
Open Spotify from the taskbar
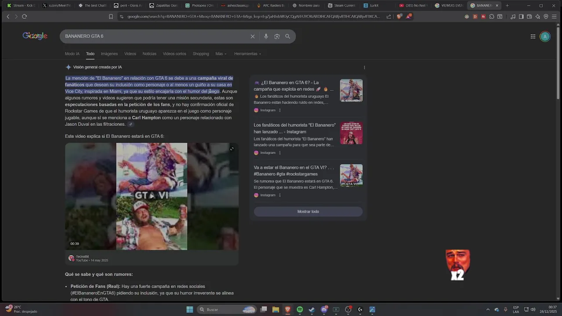coord(300,309)
